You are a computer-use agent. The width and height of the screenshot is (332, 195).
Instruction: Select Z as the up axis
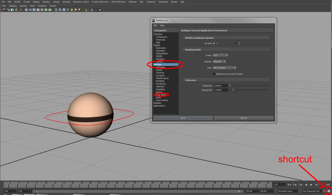pyautogui.click(x=236, y=43)
